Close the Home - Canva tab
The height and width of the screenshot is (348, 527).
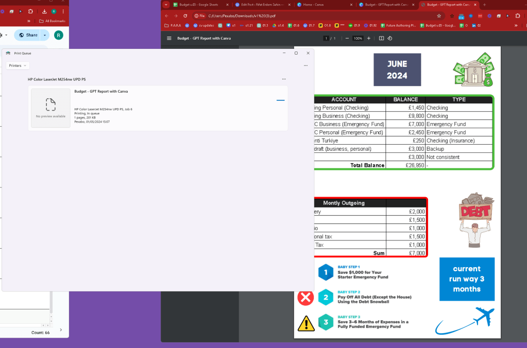[x=351, y=5]
